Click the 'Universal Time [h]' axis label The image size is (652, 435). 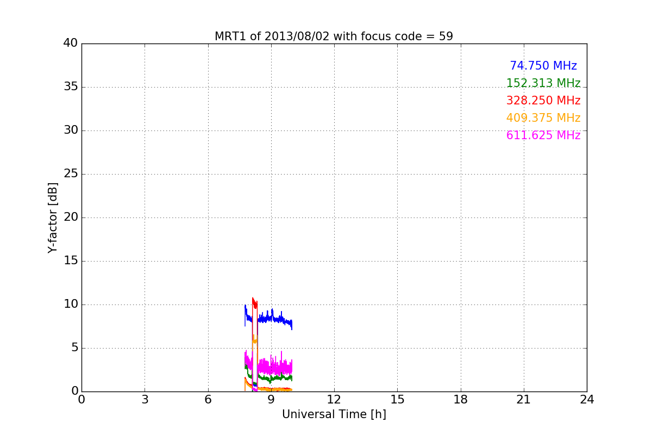click(x=334, y=414)
